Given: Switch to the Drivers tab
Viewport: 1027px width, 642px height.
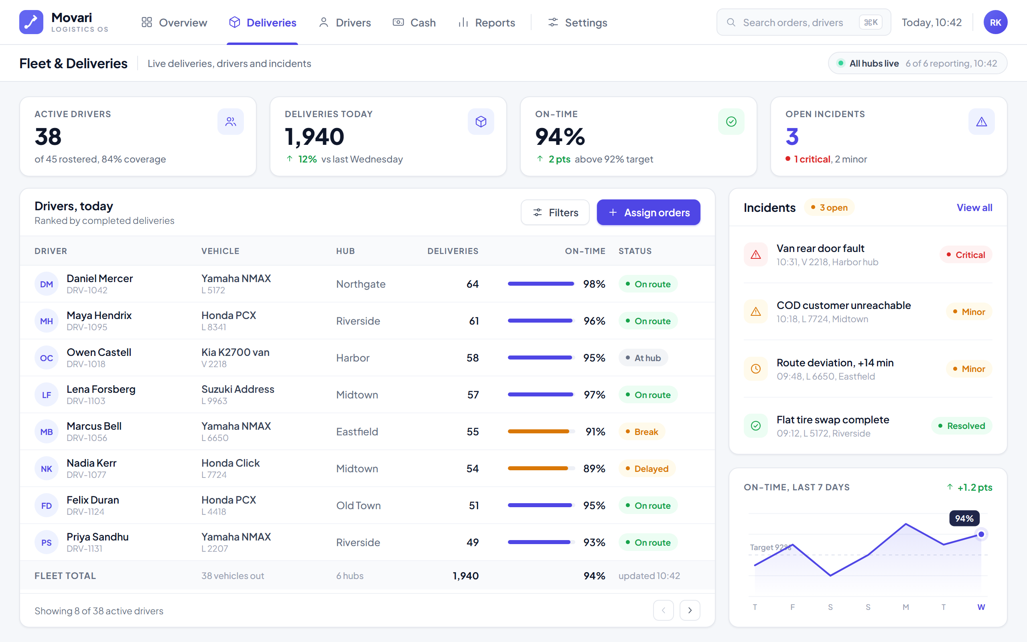Looking at the screenshot, I should coord(345,22).
